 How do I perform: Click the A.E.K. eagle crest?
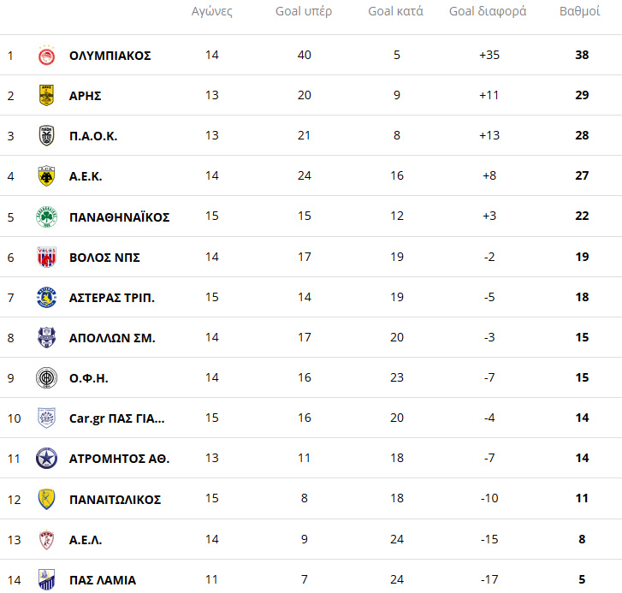[x=46, y=175]
